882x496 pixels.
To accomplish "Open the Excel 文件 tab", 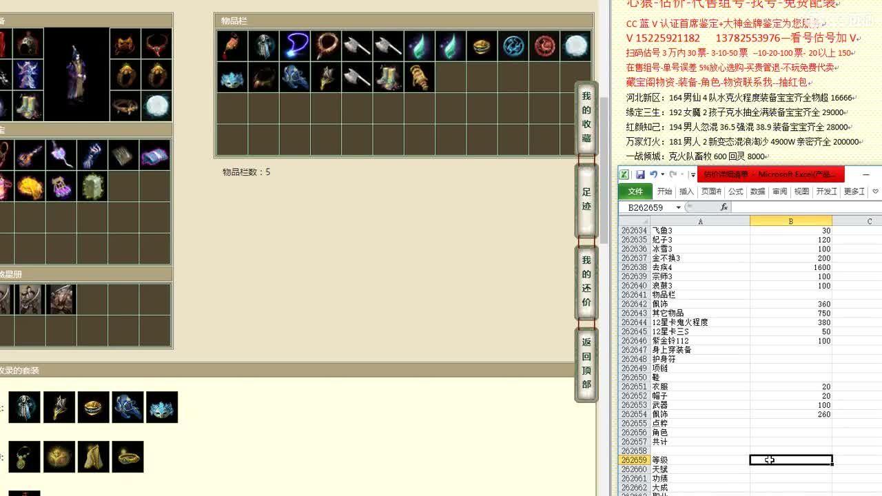I will click(x=635, y=192).
